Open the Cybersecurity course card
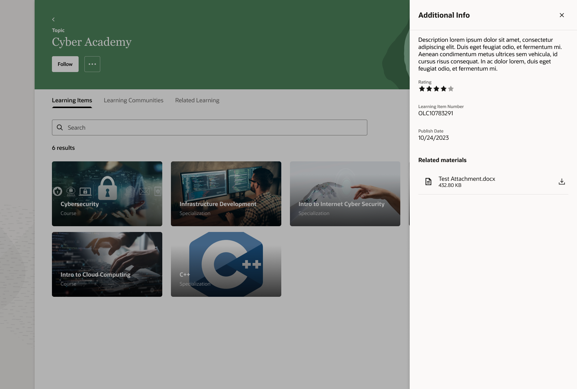Viewport: 577px width, 389px height. [107, 194]
